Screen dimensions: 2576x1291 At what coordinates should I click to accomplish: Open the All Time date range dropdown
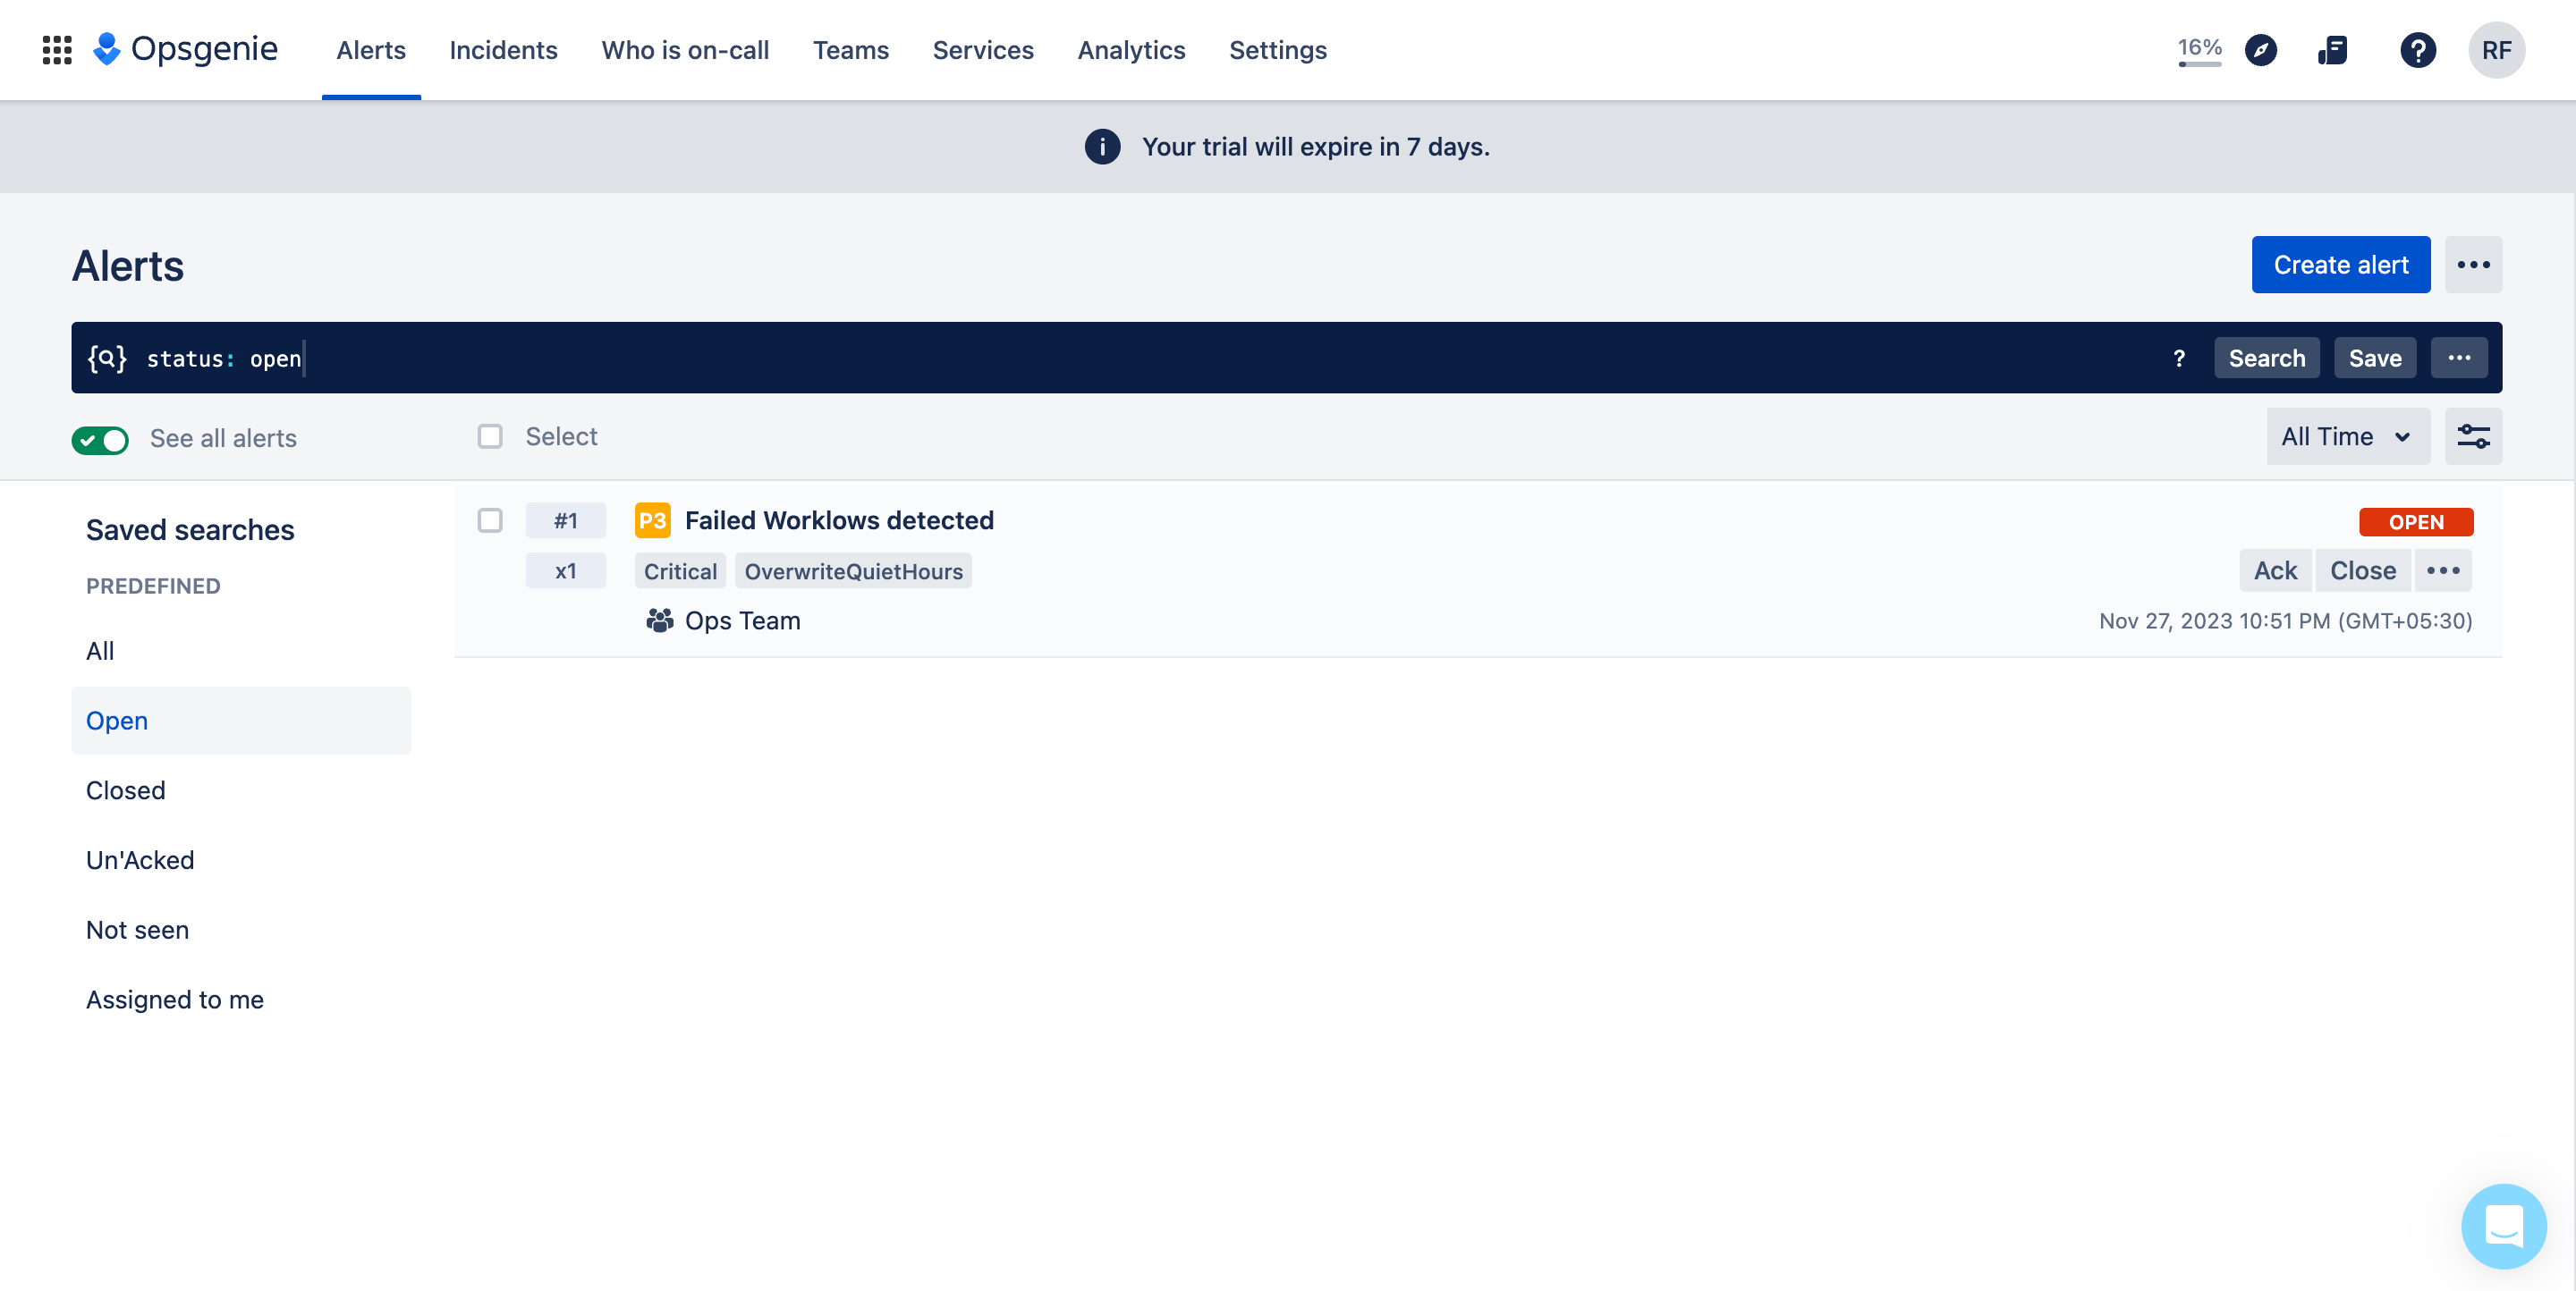2348,436
